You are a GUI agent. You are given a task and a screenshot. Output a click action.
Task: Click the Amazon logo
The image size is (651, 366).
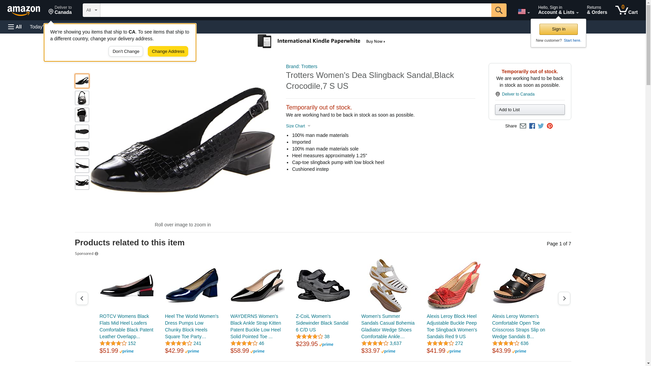(24, 11)
